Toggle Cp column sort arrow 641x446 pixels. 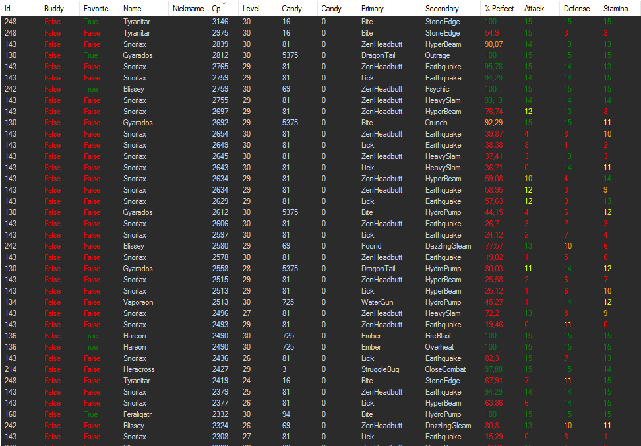pos(224,3)
